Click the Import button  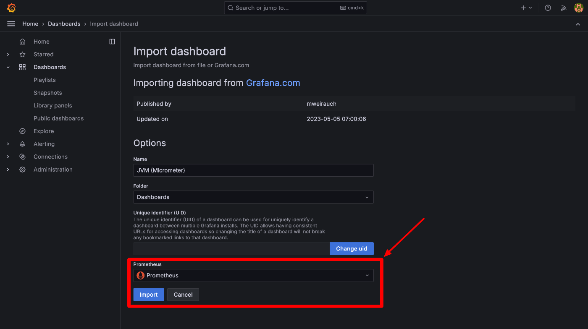click(149, 295)
